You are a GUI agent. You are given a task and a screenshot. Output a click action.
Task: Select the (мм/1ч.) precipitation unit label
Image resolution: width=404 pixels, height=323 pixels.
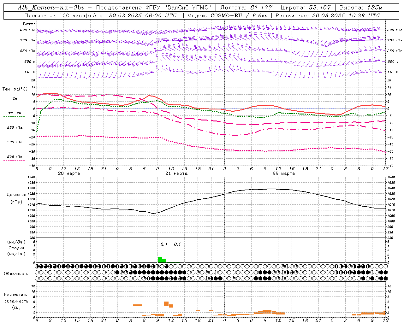pos(16,254)
